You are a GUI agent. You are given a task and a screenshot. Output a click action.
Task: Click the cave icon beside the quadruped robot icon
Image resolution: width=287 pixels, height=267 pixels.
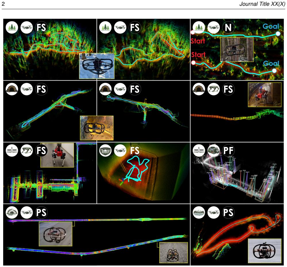(x=199, y=89)
